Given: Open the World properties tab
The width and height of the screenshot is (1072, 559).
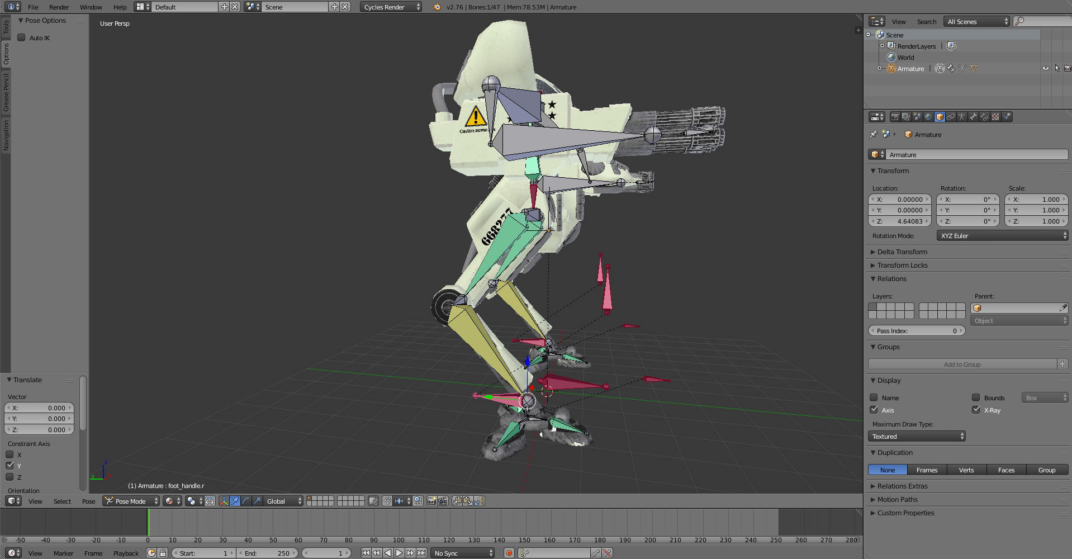Looking at the screenshot, I should pyautogui.click(x=928, y=117).
